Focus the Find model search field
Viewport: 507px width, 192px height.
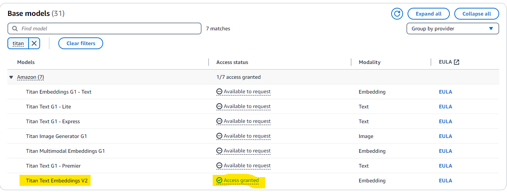tap(108, 28)
